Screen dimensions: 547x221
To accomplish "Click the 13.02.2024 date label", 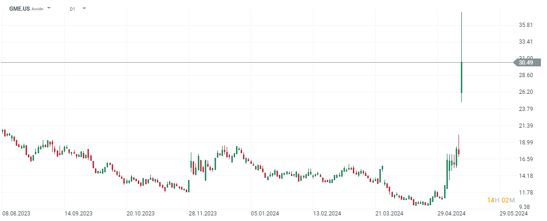I will [327, 213].
